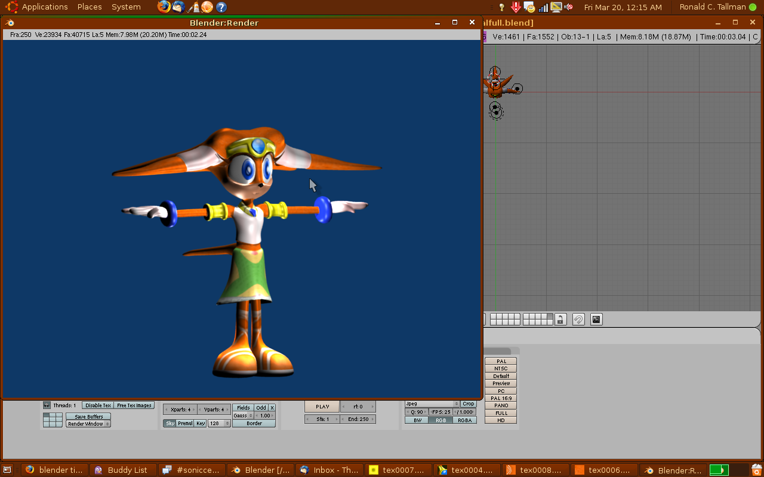Image resolution: width=764 pixels, height=477 pixels.
Task: Click the render parts grid preview
Action: pos(53,420)
